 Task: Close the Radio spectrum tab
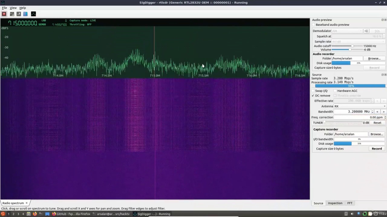coord(27,203)
